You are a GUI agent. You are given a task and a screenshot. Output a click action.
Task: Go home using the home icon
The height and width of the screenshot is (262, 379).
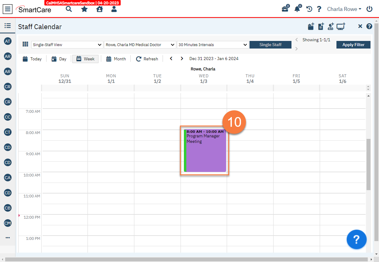pyautogui.click(x=99, y=9)
